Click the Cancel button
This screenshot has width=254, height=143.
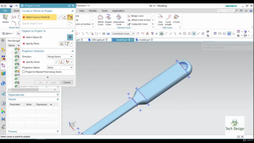67,82
